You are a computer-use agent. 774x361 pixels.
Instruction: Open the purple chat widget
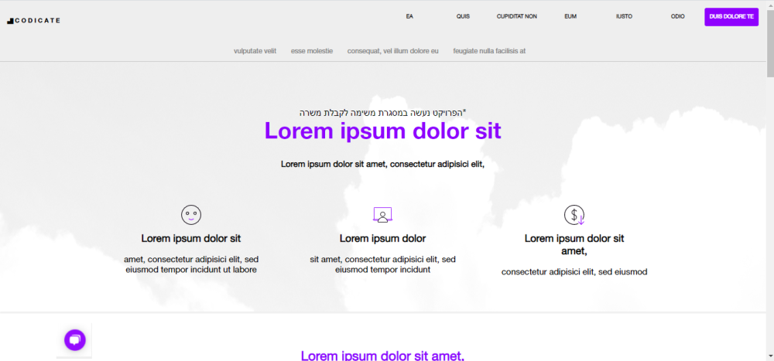(x=75, y=339)
